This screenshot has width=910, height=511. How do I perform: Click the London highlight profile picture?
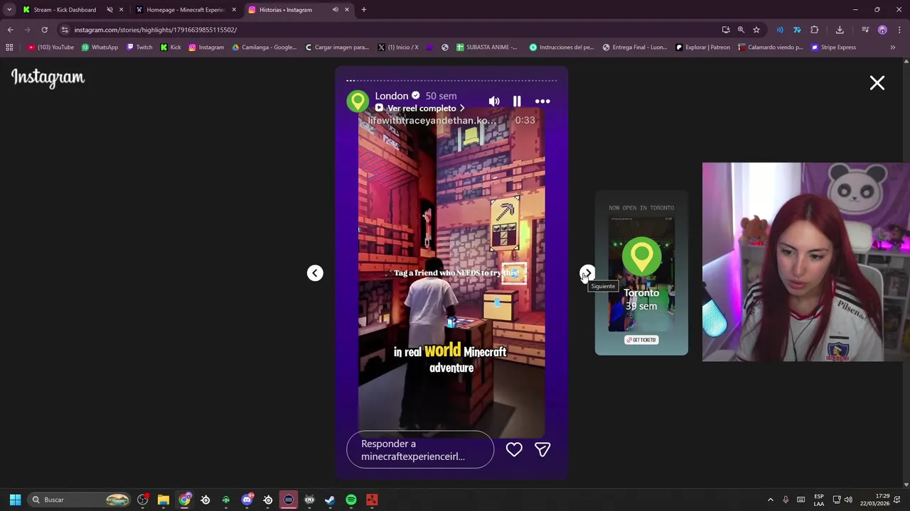[358, 101]
